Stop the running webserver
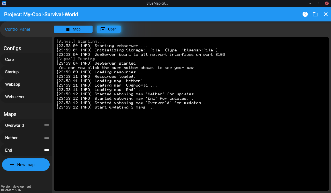Screen dimensions: 331x193 73,29
